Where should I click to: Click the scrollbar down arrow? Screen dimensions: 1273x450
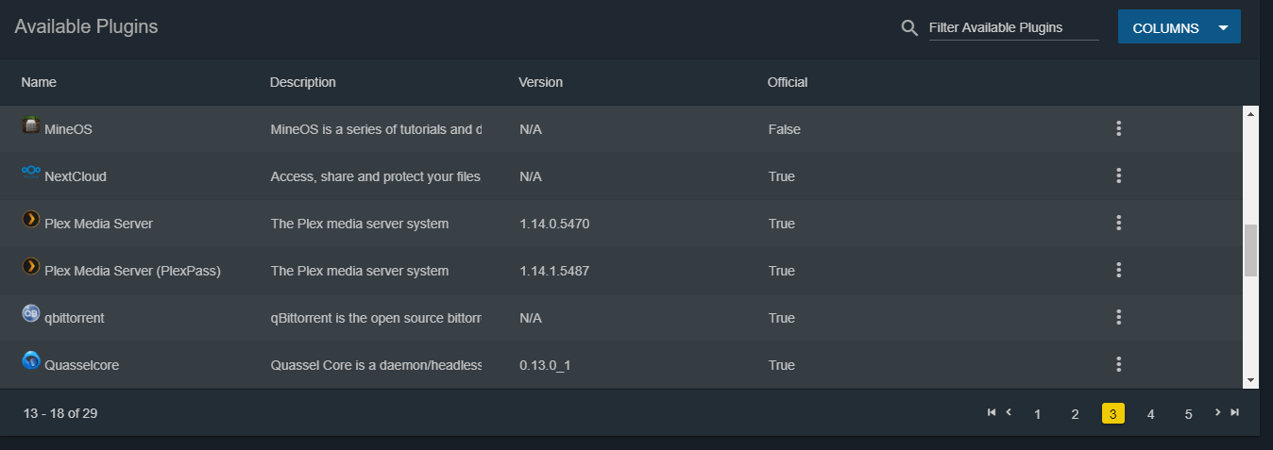[x=1250, y=380]
